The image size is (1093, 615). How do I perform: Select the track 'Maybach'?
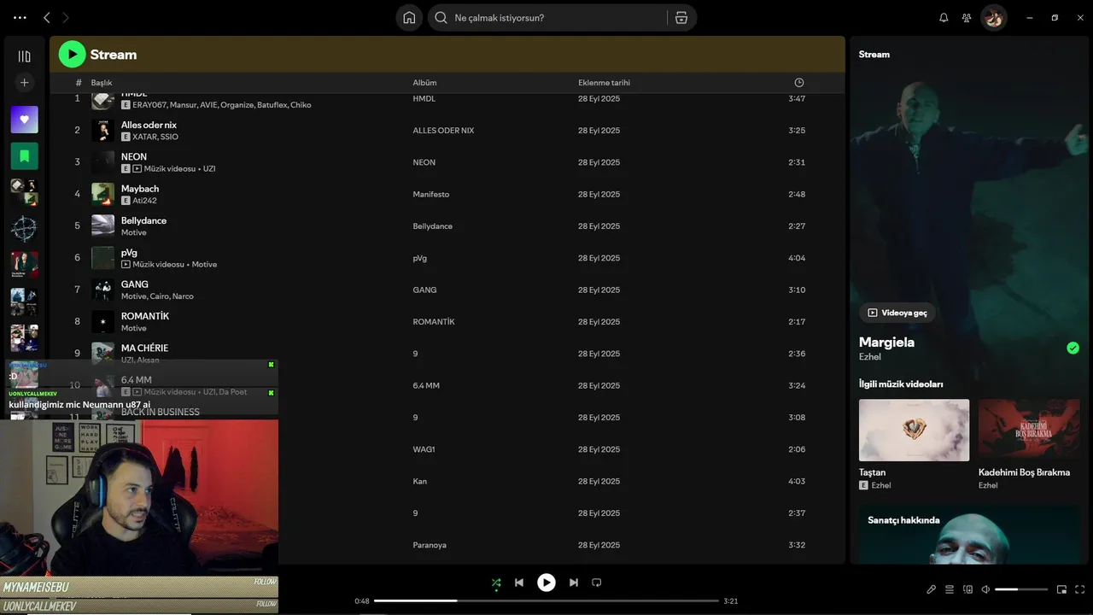pyautogui.click(x=140, y=189)
